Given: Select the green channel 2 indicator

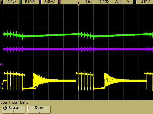Looking at the screenshot, I should pyautogui.click(x=21, y=2).
